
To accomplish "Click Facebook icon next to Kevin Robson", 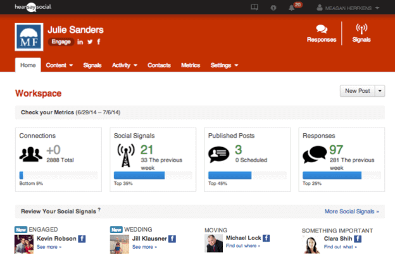I will [x=82, y=239].
